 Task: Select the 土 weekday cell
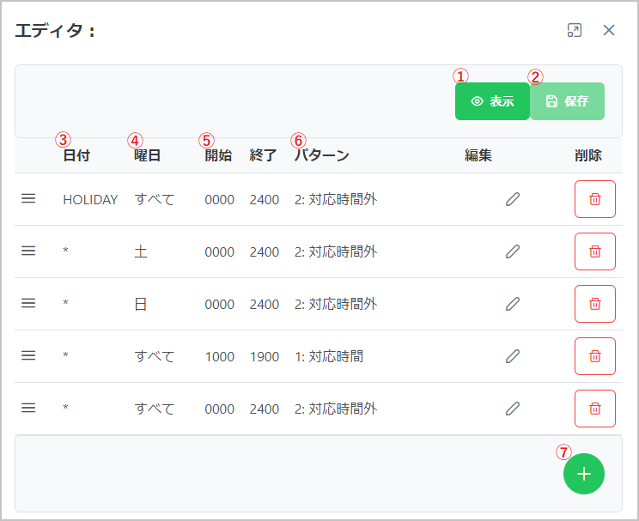pyautogui.click(x=141, y=251)
